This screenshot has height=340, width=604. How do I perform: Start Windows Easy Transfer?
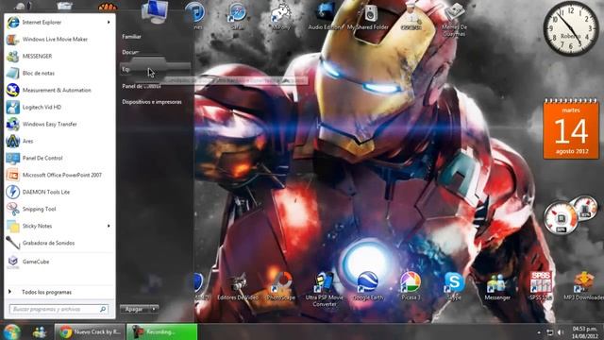(59, 124)
